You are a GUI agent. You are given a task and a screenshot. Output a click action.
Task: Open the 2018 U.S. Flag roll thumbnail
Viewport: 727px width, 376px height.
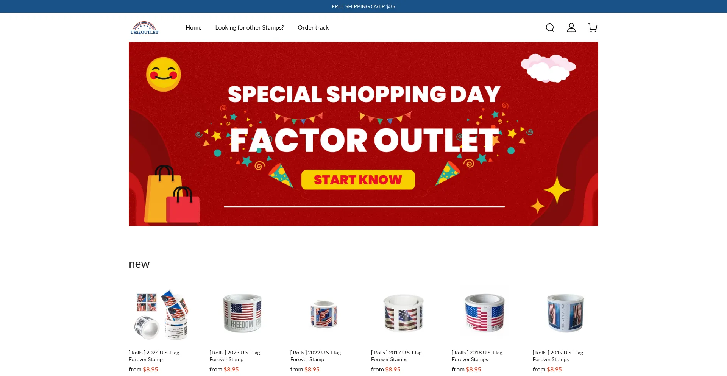click(485, 315)
